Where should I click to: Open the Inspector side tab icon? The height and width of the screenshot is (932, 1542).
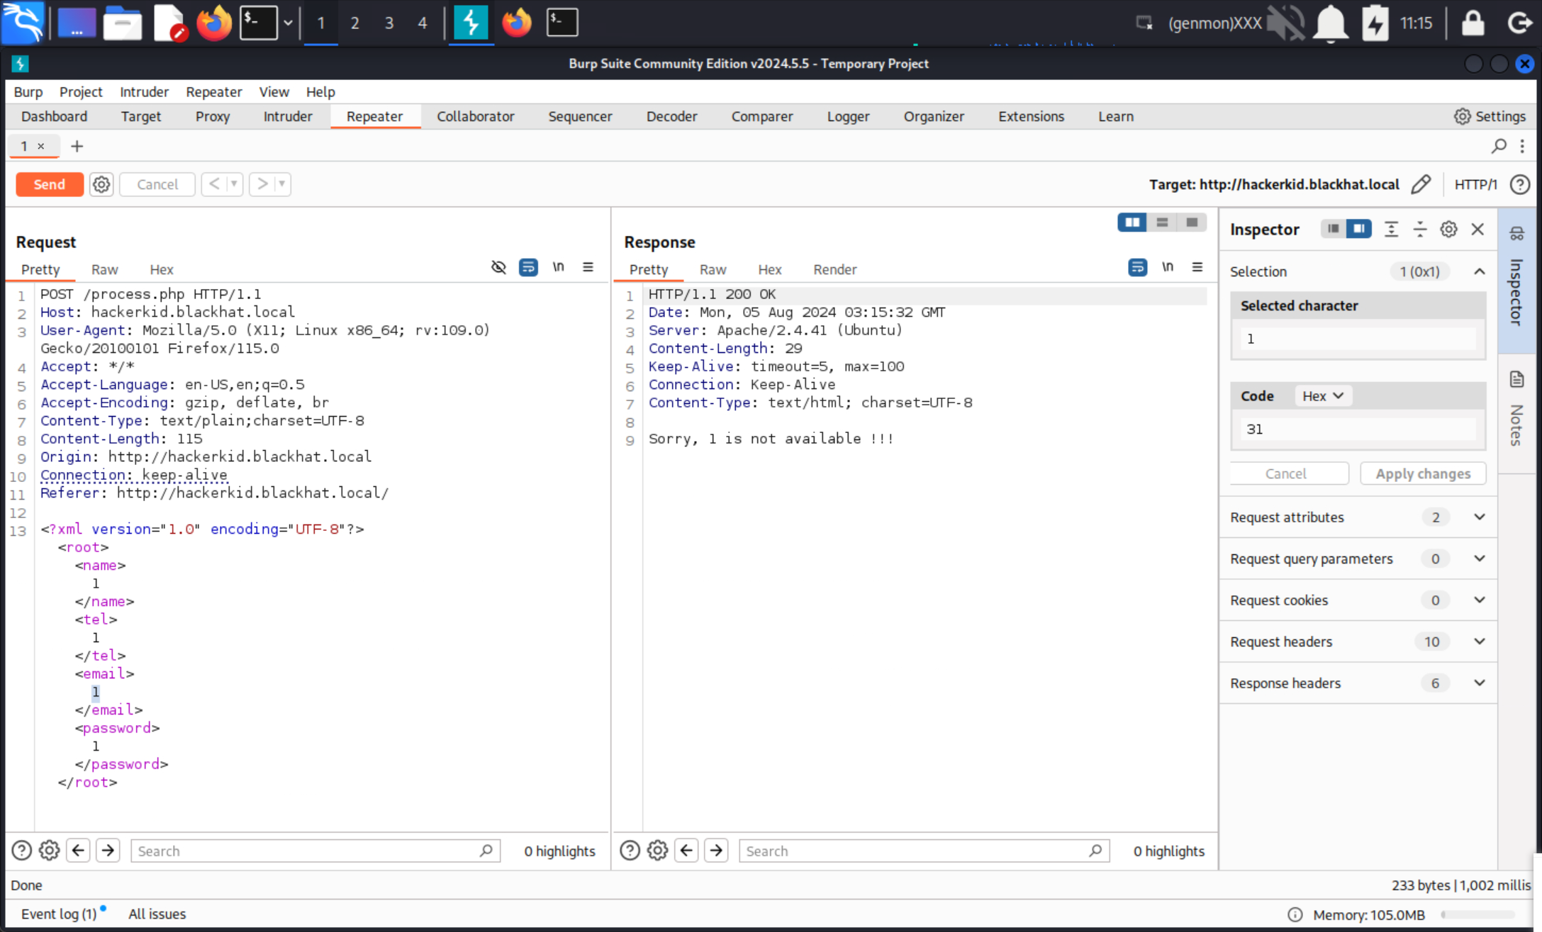pyautogui.click(x=1516, y=234)
